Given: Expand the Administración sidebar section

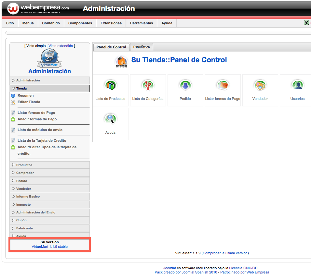Looking at the screenshot, I should click(x=49, y=80).
